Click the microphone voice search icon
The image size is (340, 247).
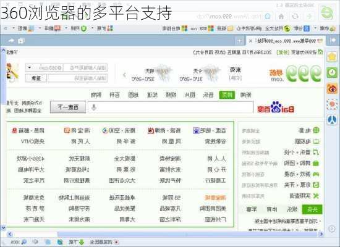pyautogui.click(x=94, y=107)
